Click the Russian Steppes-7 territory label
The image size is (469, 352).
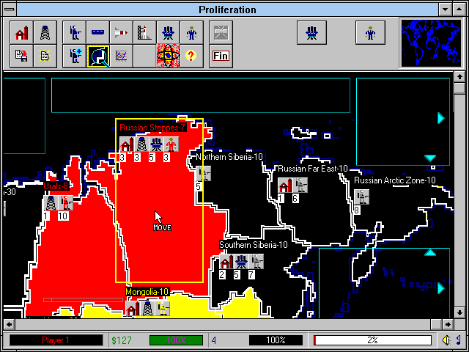coord(152,128)
